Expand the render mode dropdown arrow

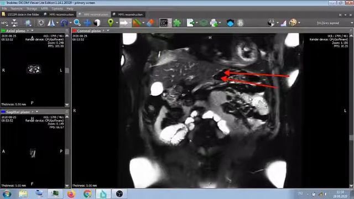(x=170, y=23)
